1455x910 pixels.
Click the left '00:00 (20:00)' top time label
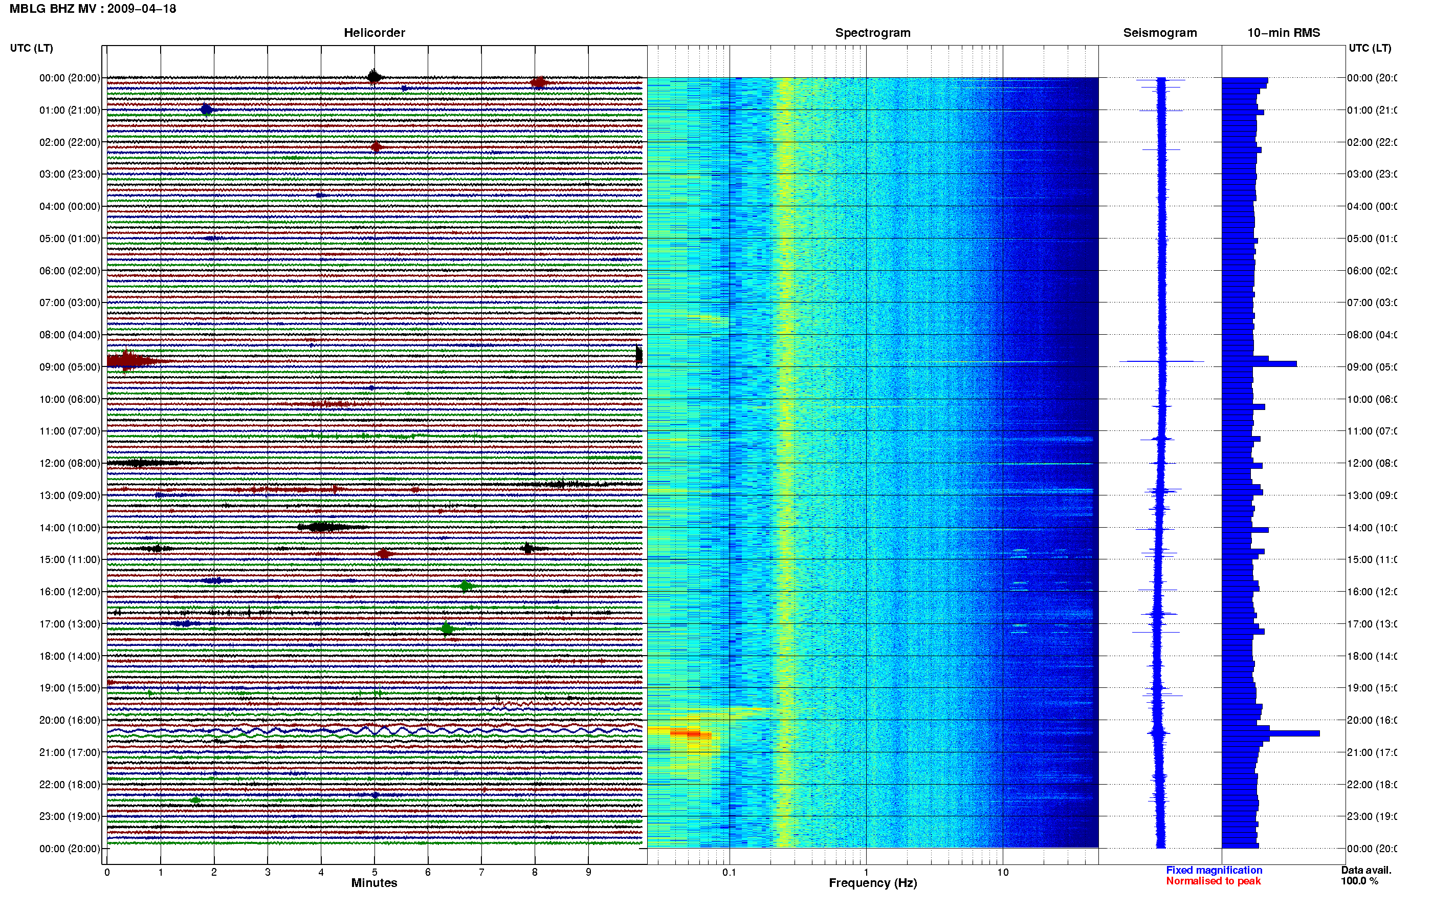point(70,78)
